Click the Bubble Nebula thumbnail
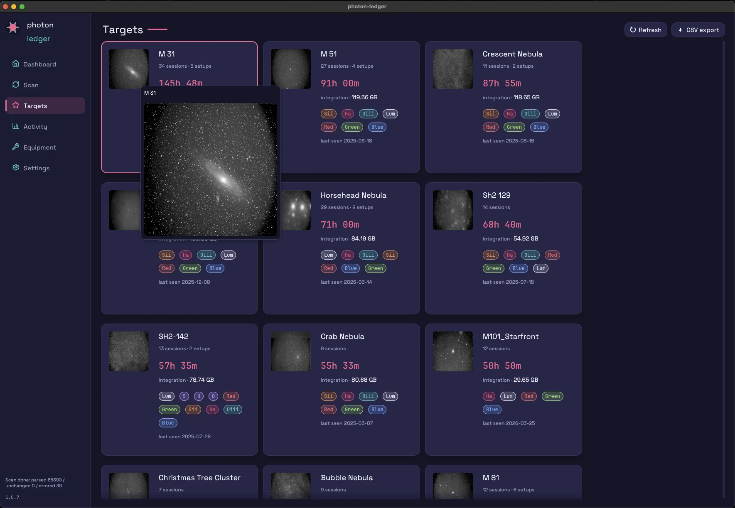The image size is (735, 508). click(x=291, y=486)
